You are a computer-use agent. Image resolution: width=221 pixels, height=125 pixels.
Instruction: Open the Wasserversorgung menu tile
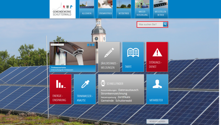142,9
